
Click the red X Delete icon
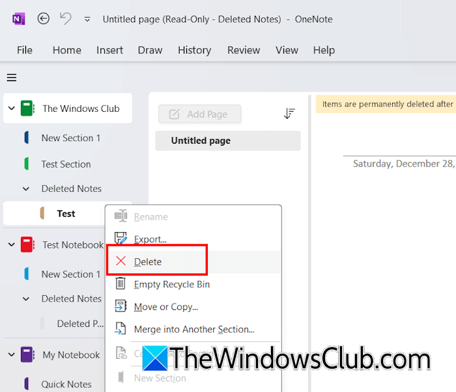121,261
